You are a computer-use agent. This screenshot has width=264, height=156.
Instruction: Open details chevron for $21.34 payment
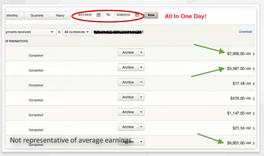[x=253, y=129]
